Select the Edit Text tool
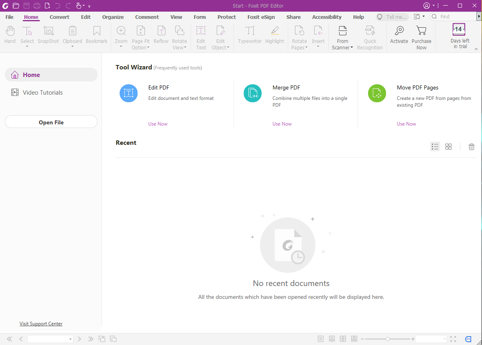The width and height of the screenshot is (482, 345). 201,38
